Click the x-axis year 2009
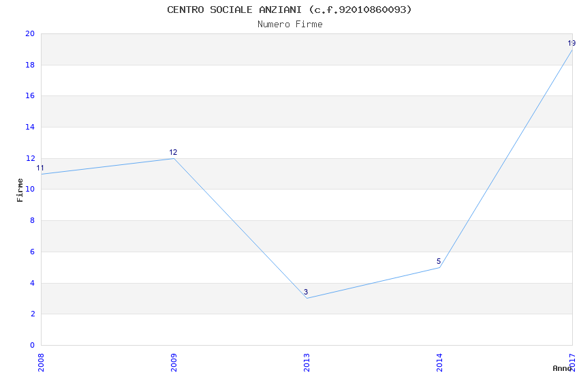579x375 pixels. click(174, 363)
